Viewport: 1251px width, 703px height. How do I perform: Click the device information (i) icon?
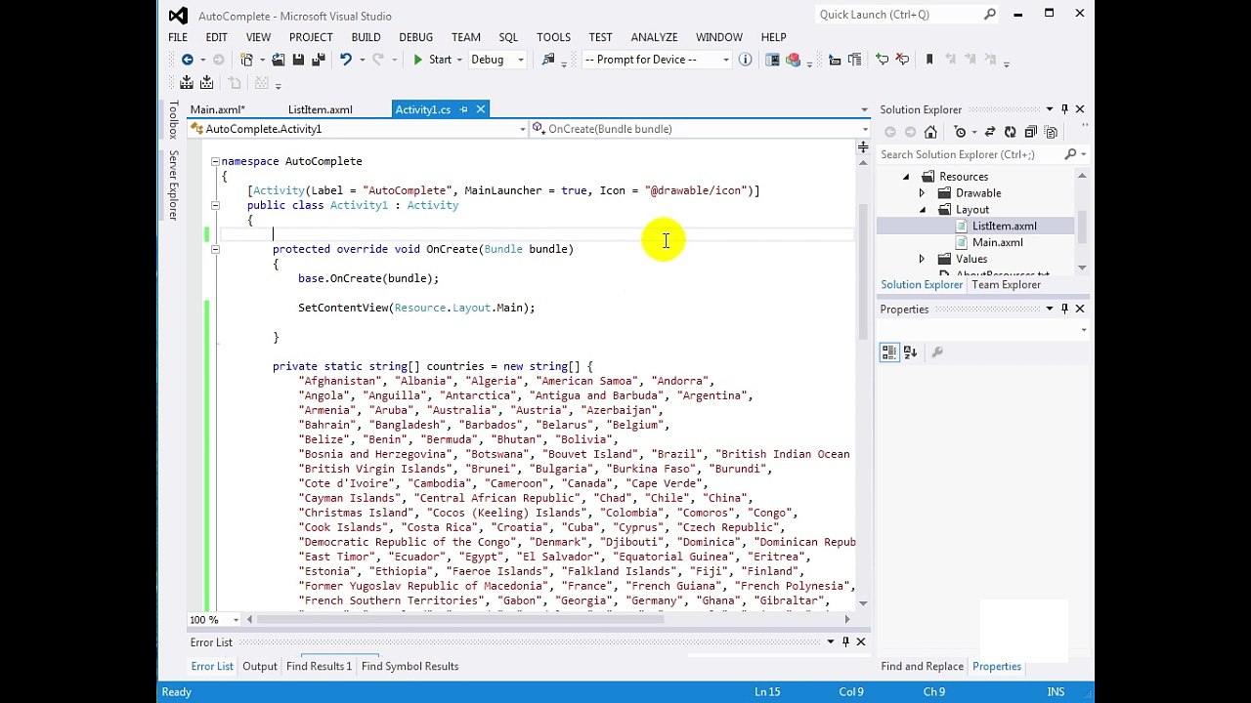pyautogui.click(x=745, y=60)
